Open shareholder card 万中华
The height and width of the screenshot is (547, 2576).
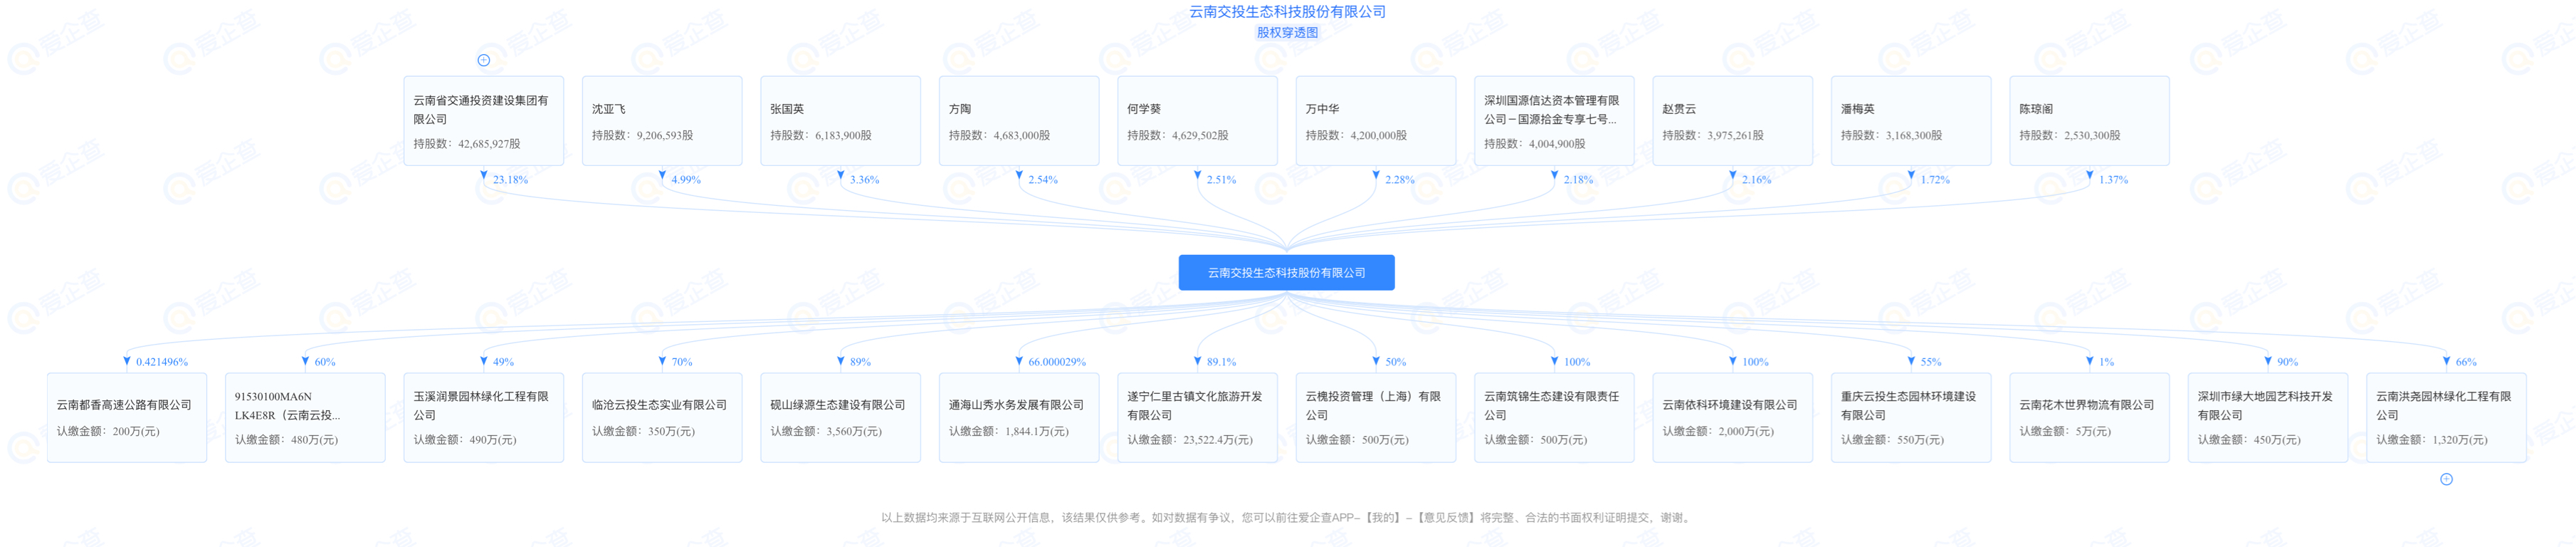pyautogui.click(x=1376, y=121)
